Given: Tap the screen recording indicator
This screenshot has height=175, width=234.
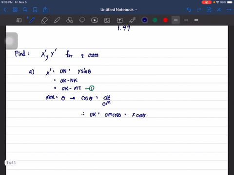Looking at the screenshot, I should tap(206, 2).
